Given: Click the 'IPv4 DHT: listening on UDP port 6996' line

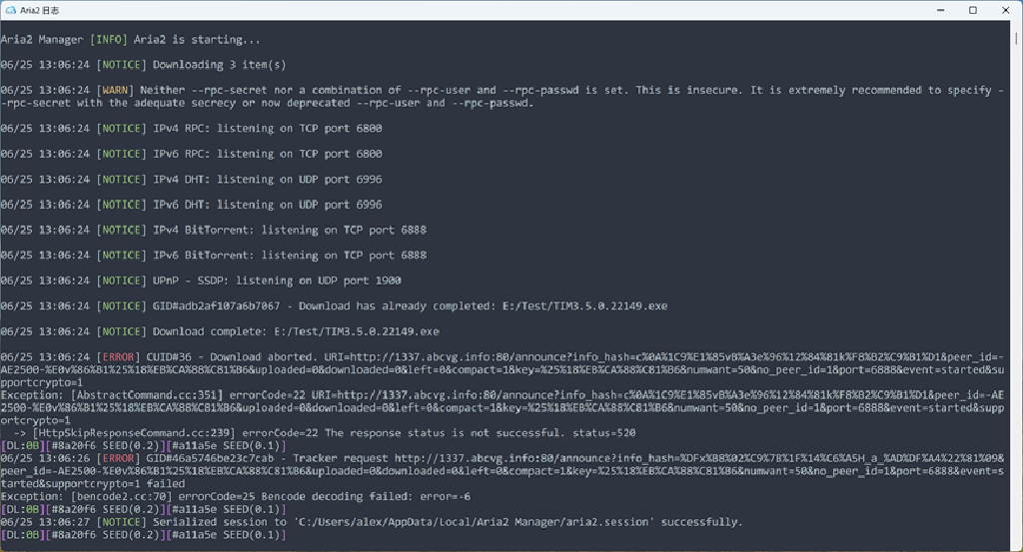Looking at the screenshot, I should (267, 180).
